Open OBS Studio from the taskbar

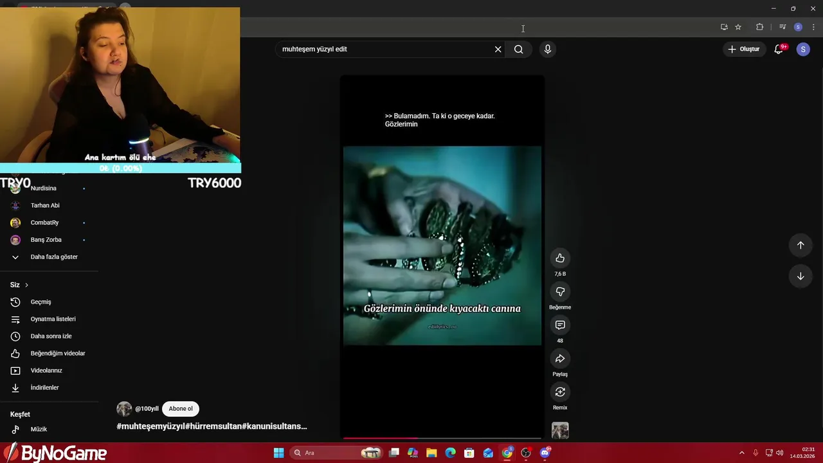tap(526, 453)
